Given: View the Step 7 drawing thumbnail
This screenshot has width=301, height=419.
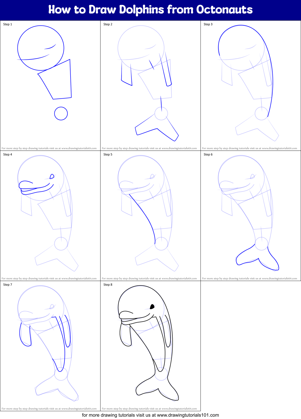Looking at the screenshot, I should click(x=50, y=346).
